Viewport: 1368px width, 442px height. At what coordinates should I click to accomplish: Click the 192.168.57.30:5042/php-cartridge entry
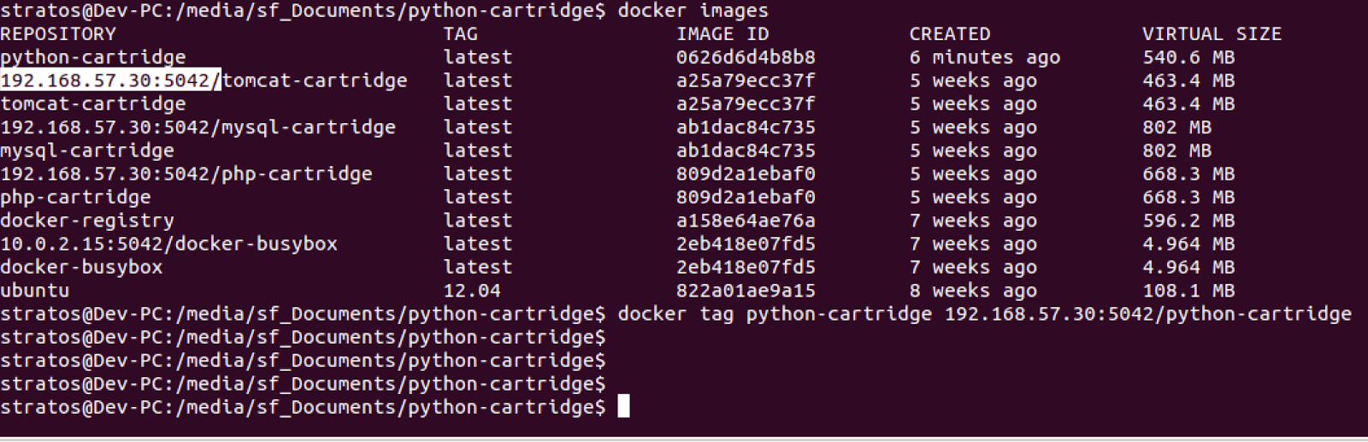click(186, 174)
